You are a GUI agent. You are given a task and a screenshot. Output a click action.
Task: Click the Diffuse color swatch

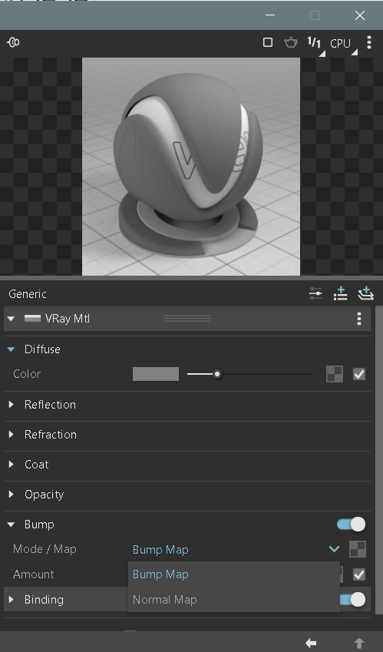[156, 374]
